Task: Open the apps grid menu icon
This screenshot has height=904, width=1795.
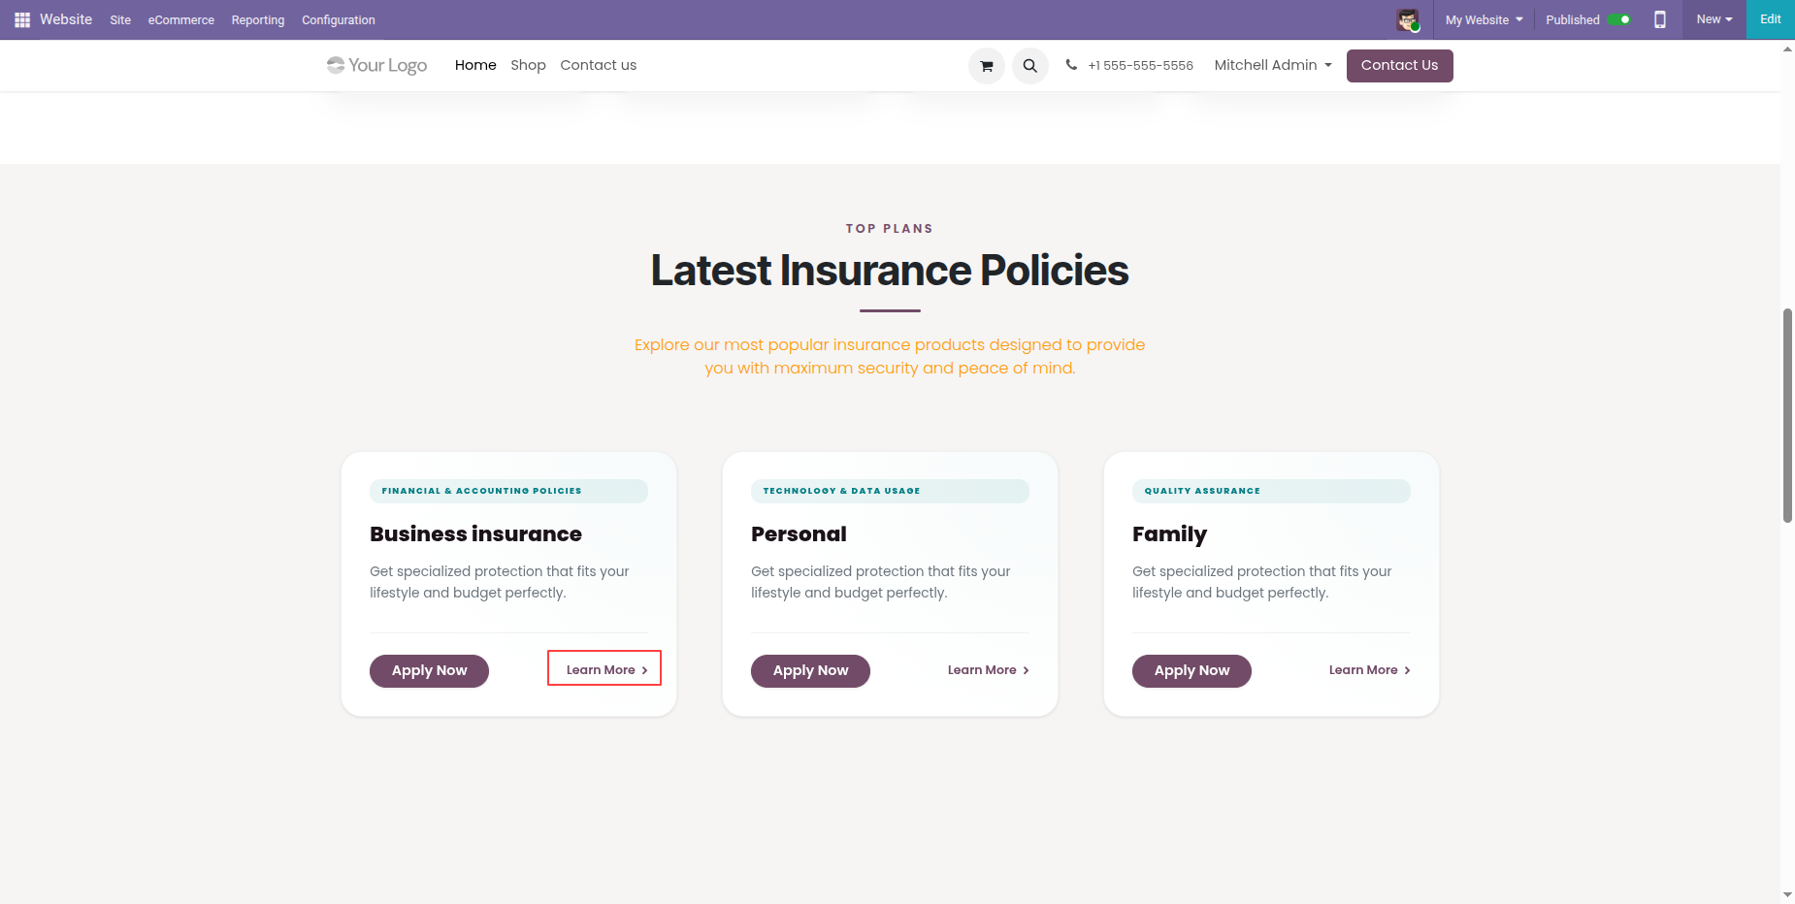Action: coord(22,19)
